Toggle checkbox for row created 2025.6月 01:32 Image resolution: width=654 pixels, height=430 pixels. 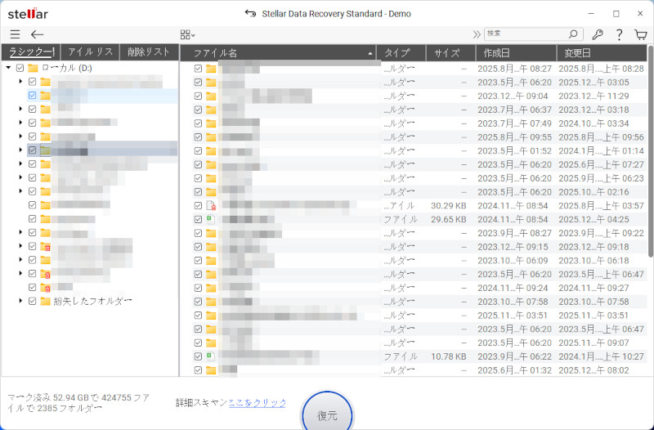click(198, 370)
